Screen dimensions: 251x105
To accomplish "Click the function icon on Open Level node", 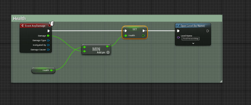I will 178,26.
